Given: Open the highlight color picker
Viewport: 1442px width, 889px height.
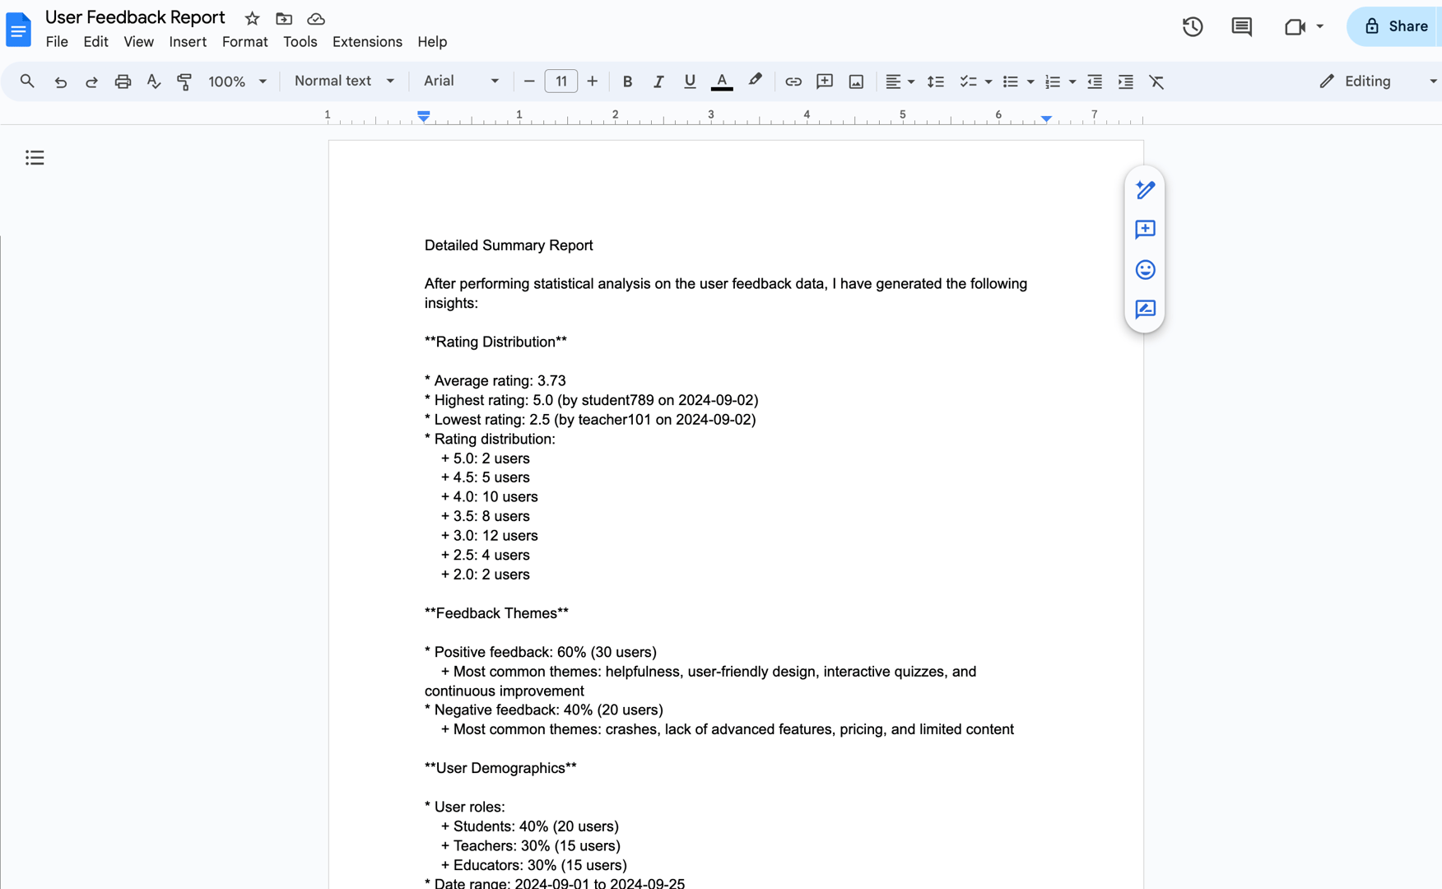Looking at the screenshot, I should pyautogui.click(x=755, y=81).
